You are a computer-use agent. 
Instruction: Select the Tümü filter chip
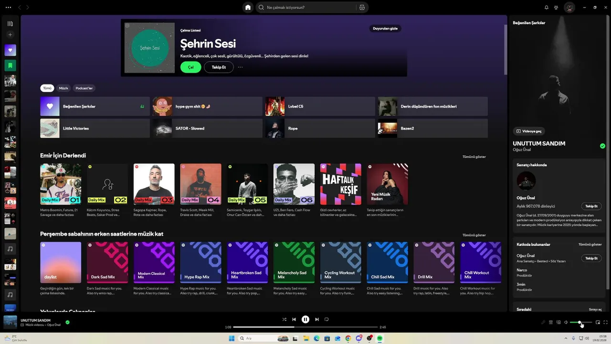pyautogui.click(x=47, y=88)
